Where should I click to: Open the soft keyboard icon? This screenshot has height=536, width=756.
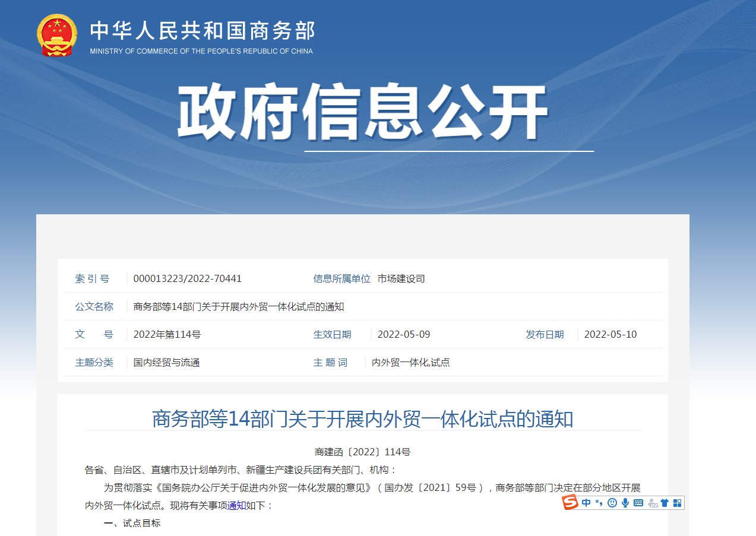tap(638, 503)
